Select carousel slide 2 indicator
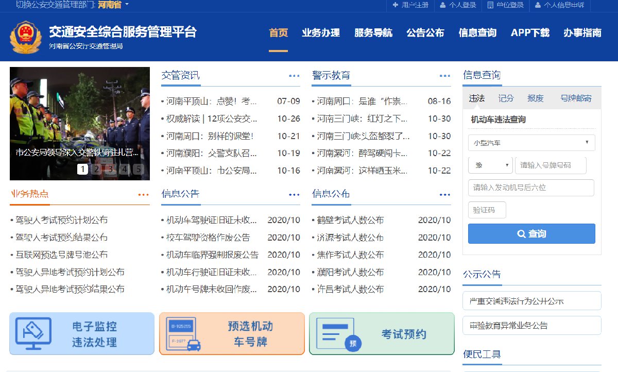The width and height of the screenshot is (618, 372). 96,169
